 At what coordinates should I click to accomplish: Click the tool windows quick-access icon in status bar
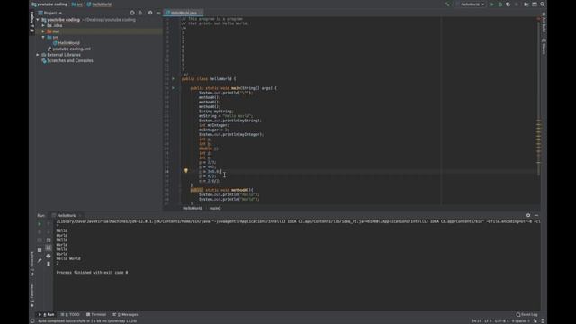pyautogui.click(x=32, y=321)
